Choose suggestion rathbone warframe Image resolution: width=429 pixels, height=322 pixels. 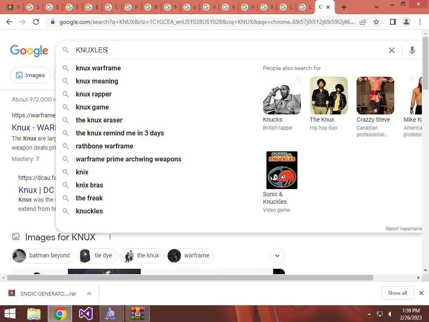click(x=104, y=146)
